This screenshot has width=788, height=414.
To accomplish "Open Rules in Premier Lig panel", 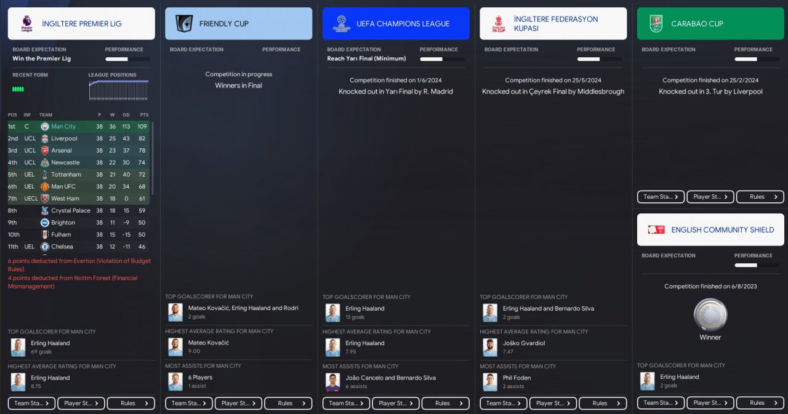I will tap(131, 404).
